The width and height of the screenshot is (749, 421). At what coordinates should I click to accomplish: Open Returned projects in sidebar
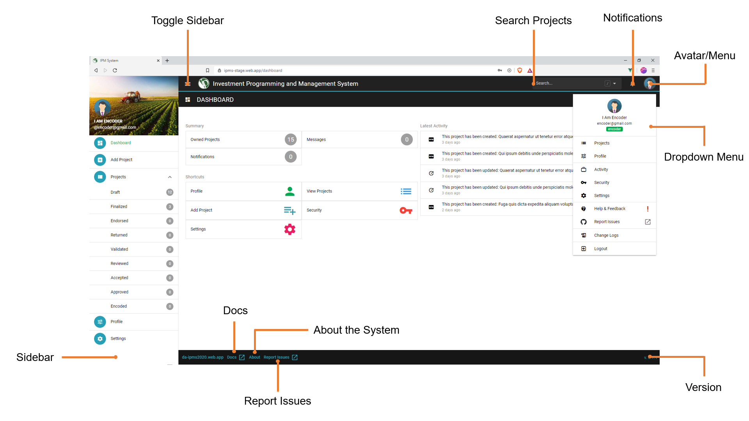click(x=134, y=235)
